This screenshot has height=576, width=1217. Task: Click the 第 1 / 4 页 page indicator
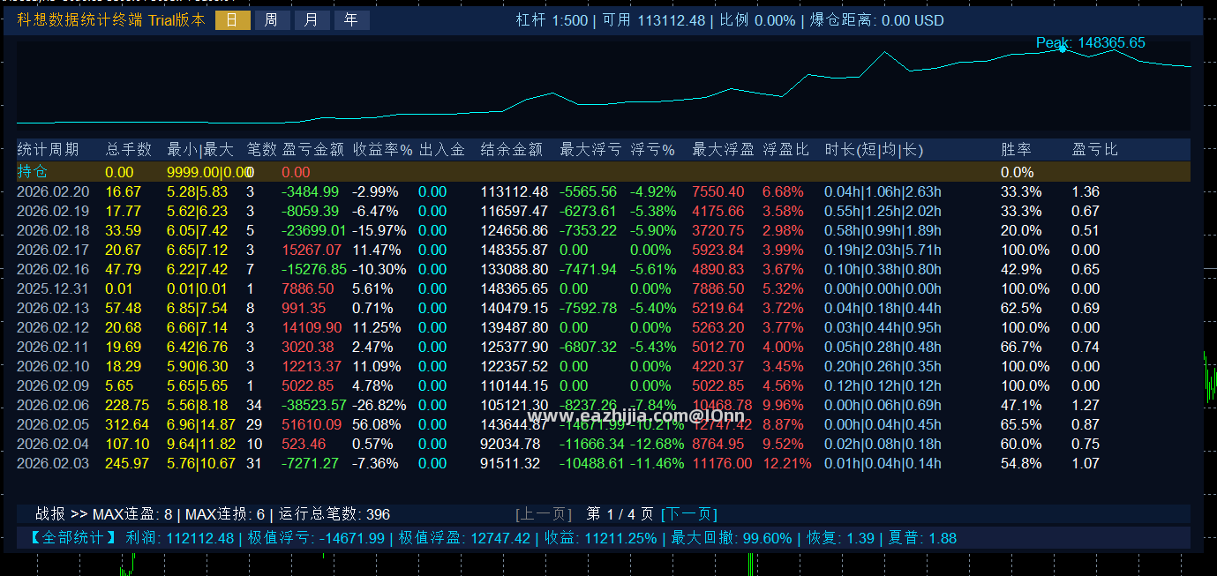[x=620, y=513]
